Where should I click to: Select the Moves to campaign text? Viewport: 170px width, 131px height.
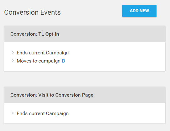39,61
